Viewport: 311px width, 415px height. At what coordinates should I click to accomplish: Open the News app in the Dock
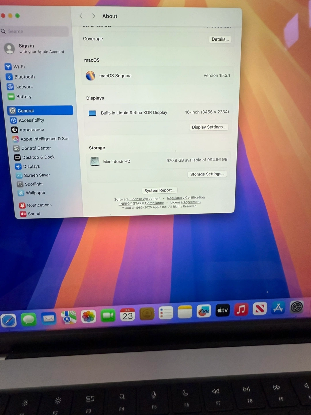click(260, 309)
